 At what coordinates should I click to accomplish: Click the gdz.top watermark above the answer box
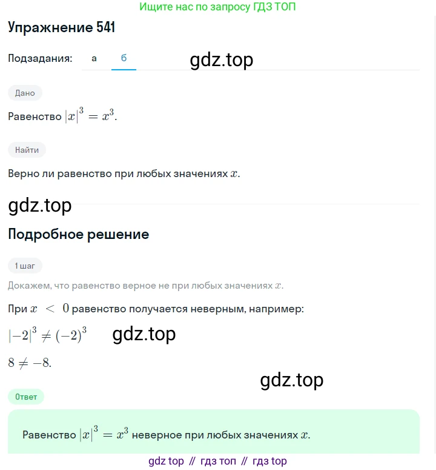tap(292, 380)
